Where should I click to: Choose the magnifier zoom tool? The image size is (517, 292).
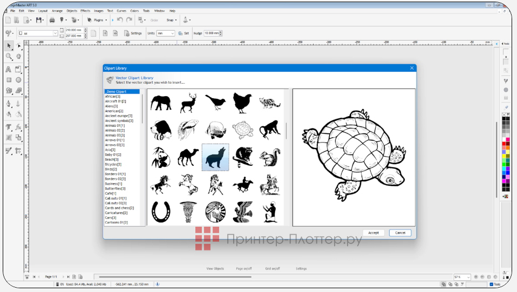pyautogui.click(x=9, y=56)
